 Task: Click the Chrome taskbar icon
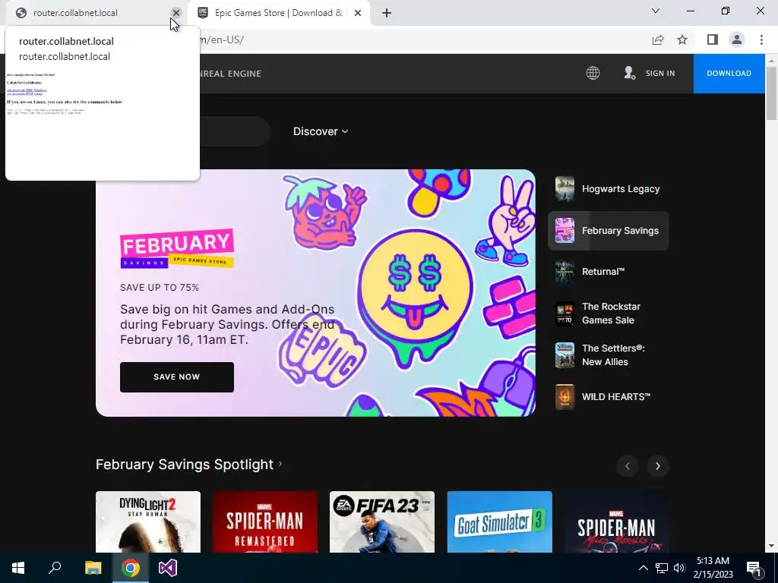click(x=131, y=568)
